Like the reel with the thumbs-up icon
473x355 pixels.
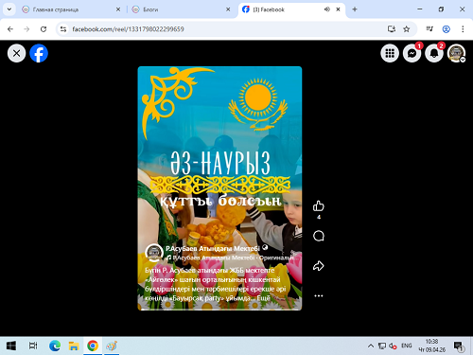319,206
